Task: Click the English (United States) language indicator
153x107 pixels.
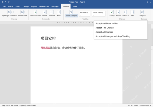Action: pos(28,106)
